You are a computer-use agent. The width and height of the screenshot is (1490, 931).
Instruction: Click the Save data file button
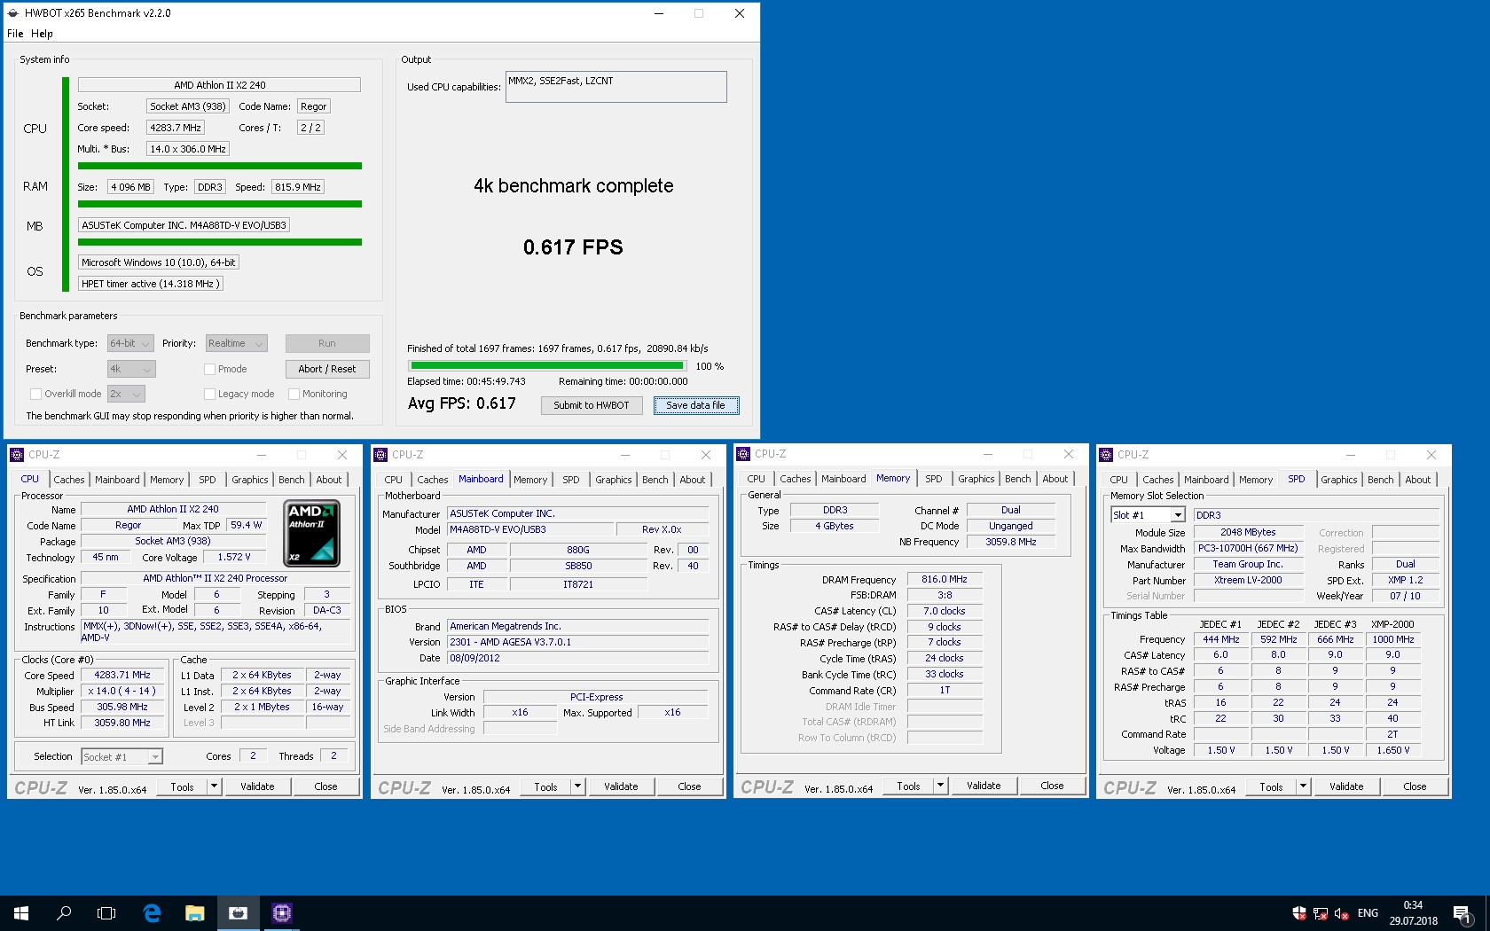(696, 405)
